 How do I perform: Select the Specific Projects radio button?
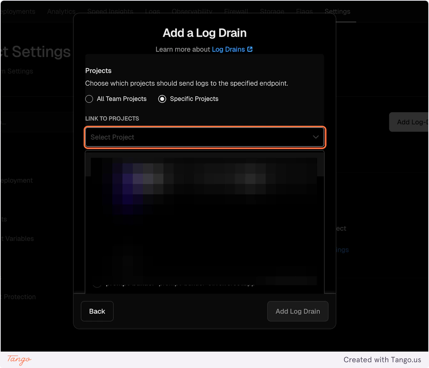162,99
